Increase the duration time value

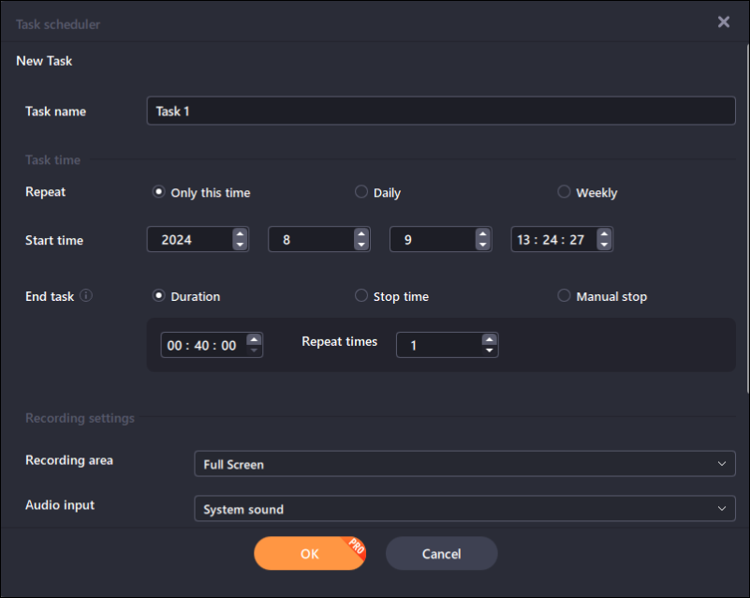click(x=254, y=339)
